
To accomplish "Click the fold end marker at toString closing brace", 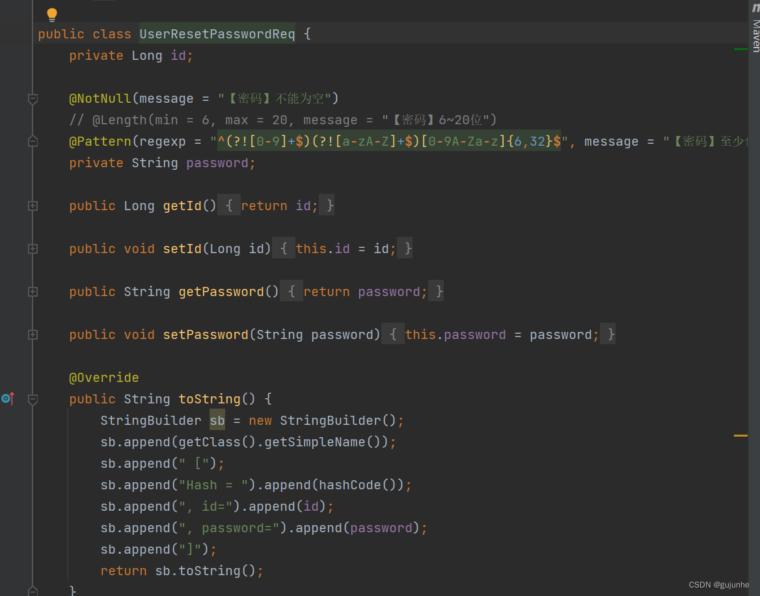I will coord(33,591).
